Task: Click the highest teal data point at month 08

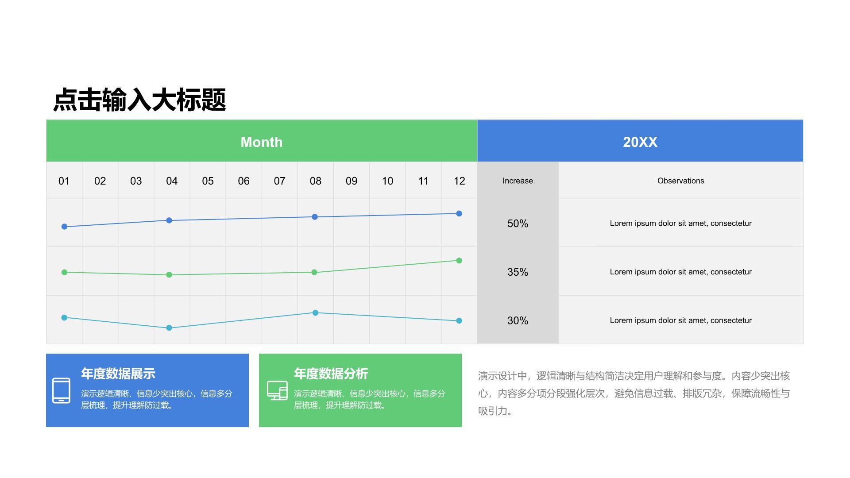Action: 315,313
